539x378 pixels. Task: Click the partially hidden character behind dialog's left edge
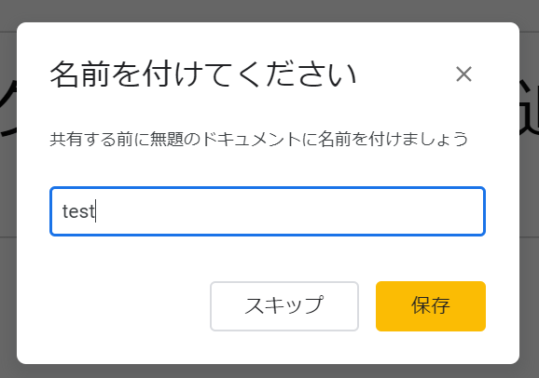[x=8, y=110]
